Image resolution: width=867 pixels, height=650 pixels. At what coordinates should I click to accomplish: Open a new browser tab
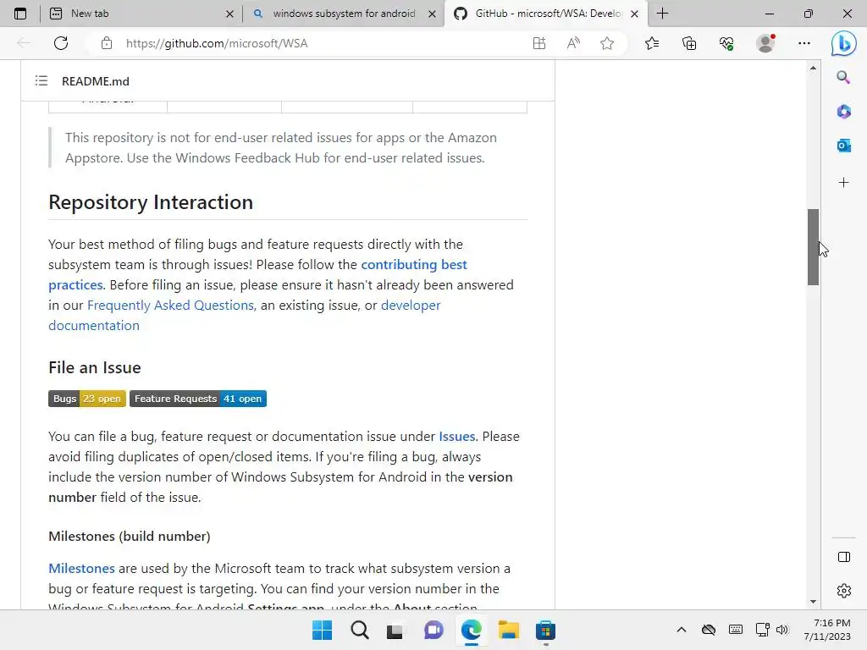[x=662, y=14]
